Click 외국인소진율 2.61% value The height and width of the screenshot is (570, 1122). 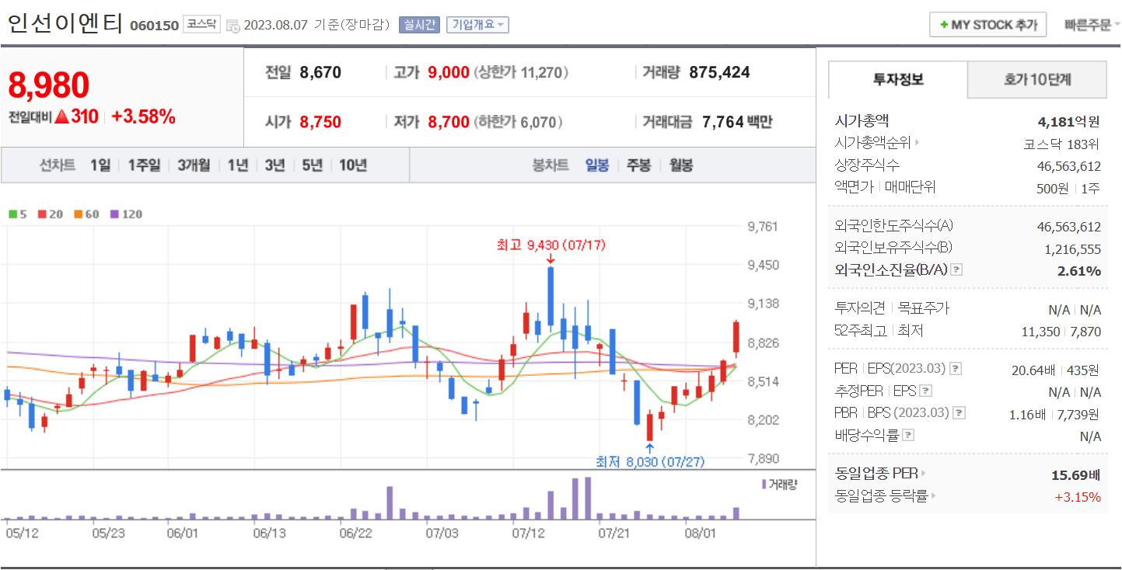tap(1079, 270)
